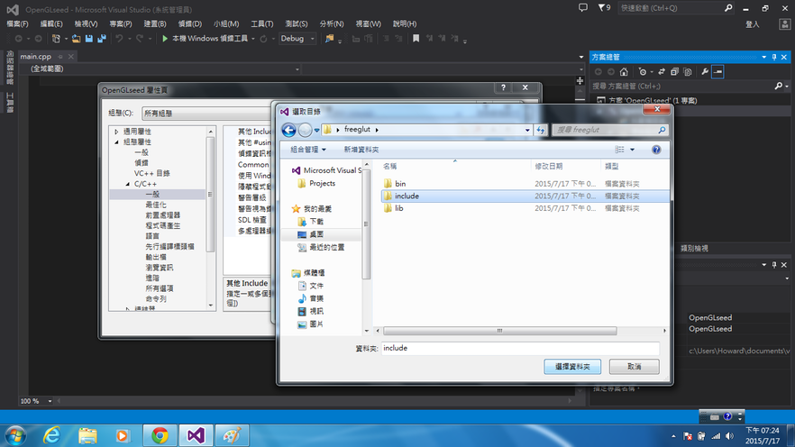Select the lib folder

coord(399,208)
